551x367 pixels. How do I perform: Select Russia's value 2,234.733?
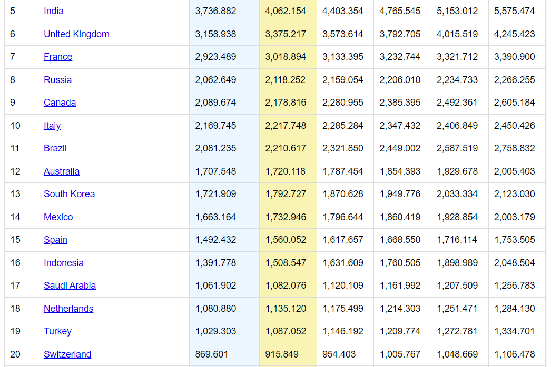(x=457, y=80)
